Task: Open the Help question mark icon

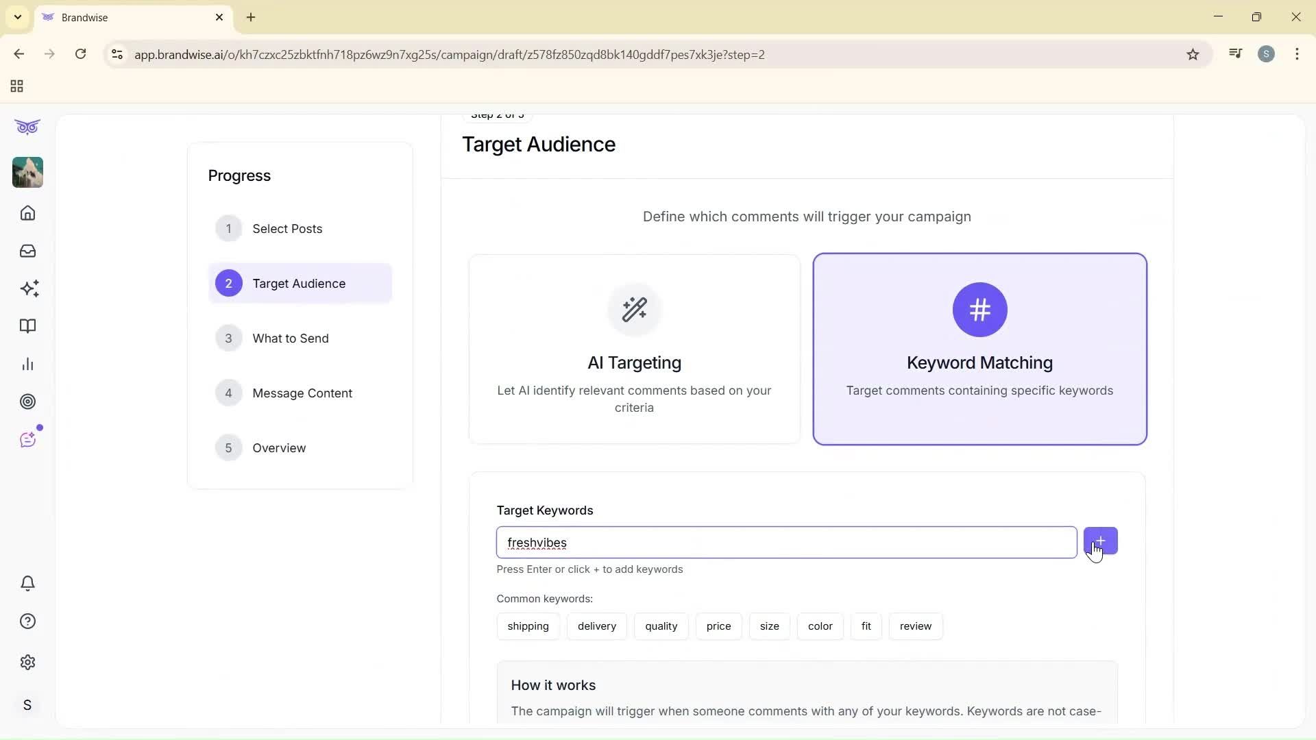Action: coord(27,621)
